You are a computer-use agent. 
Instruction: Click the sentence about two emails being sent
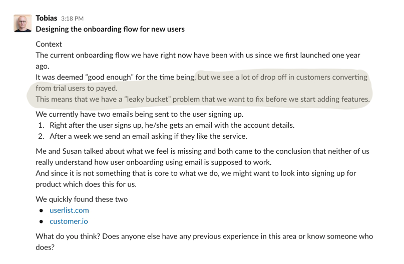[140, 114]
